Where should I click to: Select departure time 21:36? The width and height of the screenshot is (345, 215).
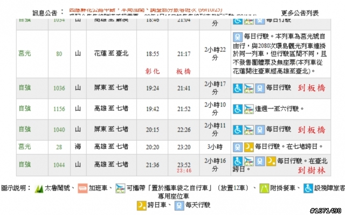tap(153, 165)
